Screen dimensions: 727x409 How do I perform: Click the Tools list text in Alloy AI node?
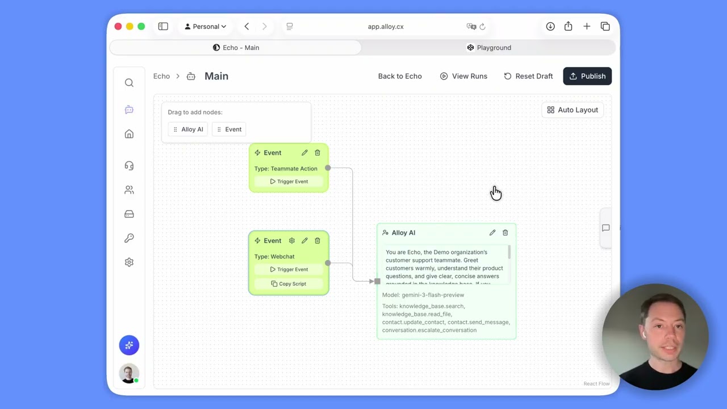click(x=446, y=318)
